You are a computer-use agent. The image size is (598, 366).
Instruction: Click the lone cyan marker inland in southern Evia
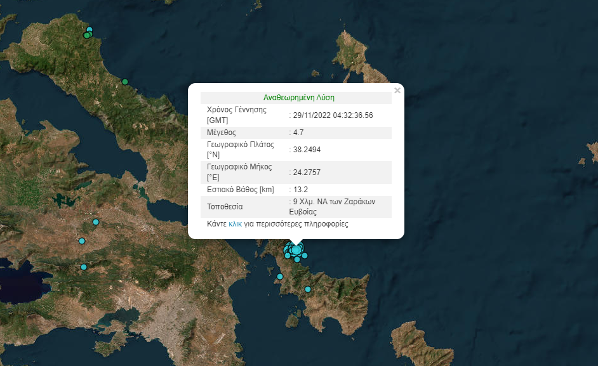pos(308,289)
